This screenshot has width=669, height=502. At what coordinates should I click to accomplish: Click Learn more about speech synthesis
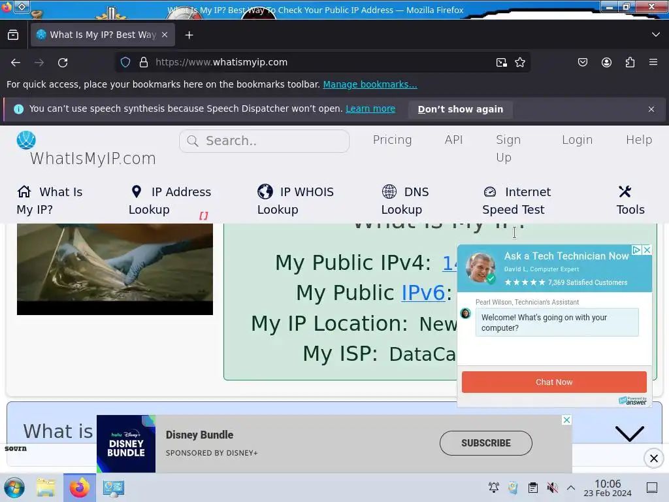tap(370, 109)
